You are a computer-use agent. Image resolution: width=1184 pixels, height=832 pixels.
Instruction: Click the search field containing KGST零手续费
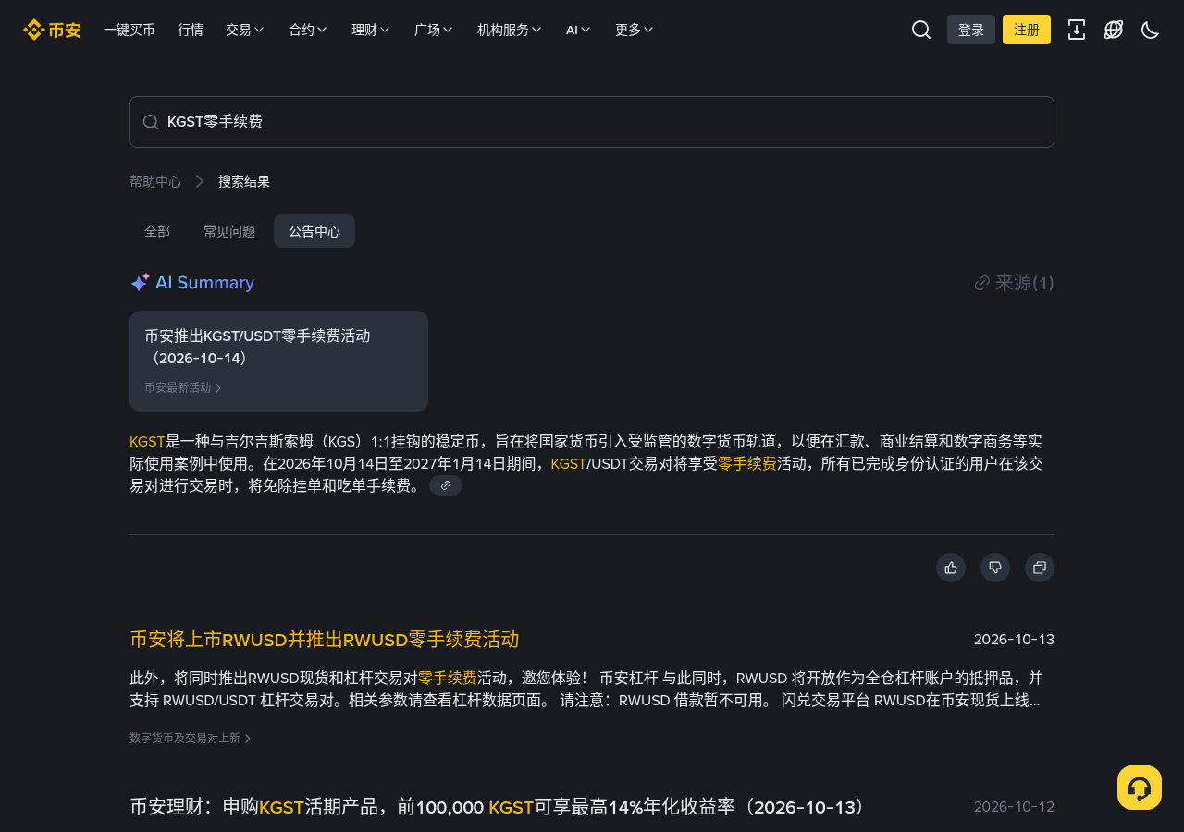tap(592, 122)
